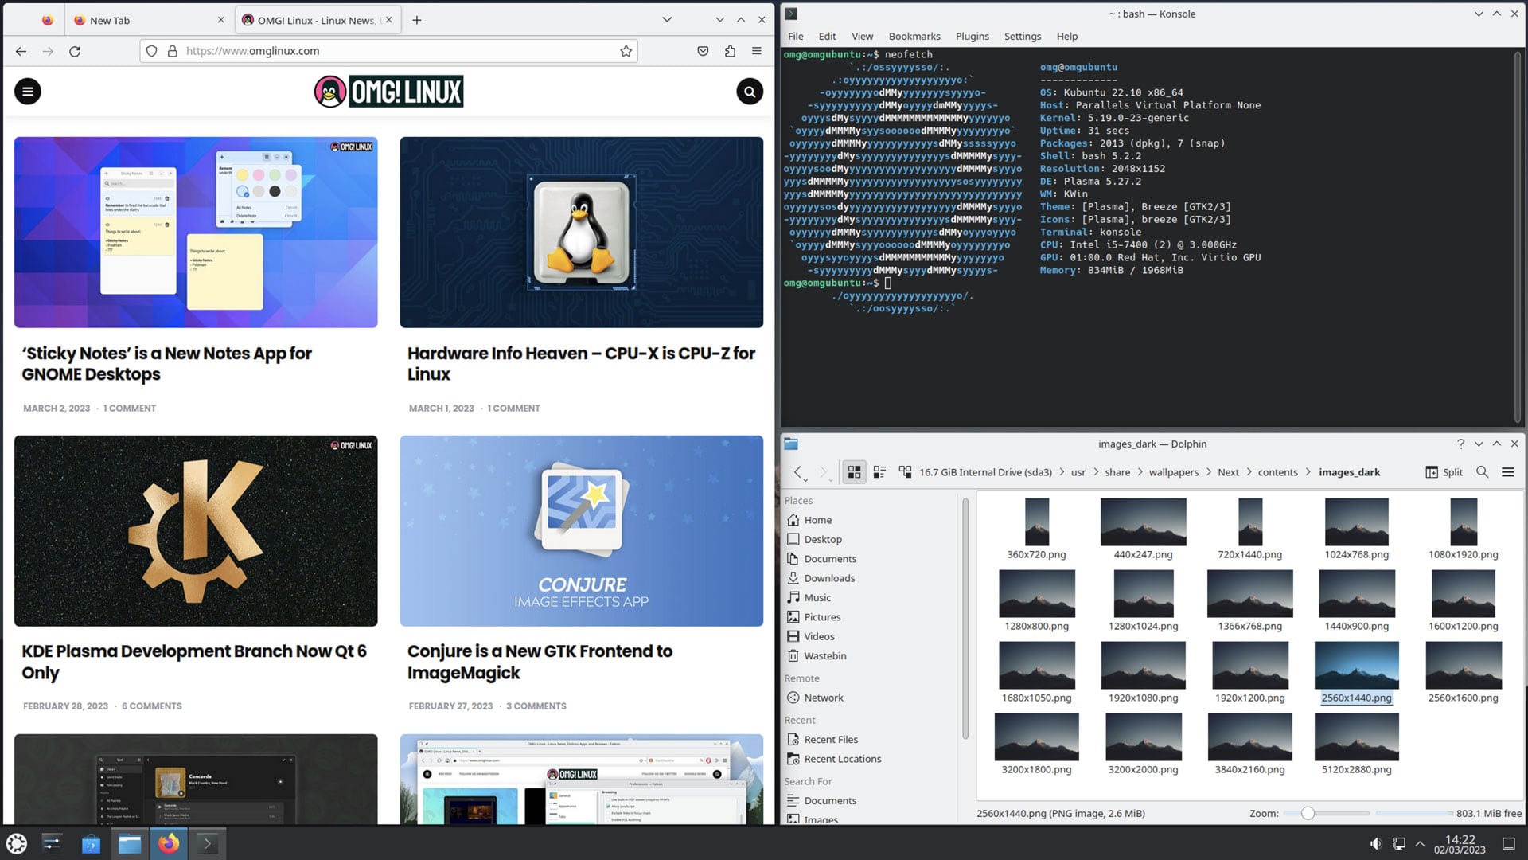Open Konsole Plugins menu
The height and width of the screenshot is (860, 1528).
pos(972,36)
